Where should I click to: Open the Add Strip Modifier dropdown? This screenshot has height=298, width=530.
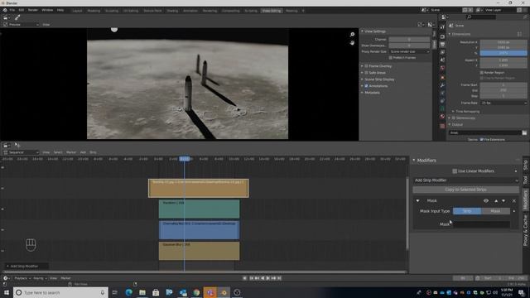tap(465, 180)
